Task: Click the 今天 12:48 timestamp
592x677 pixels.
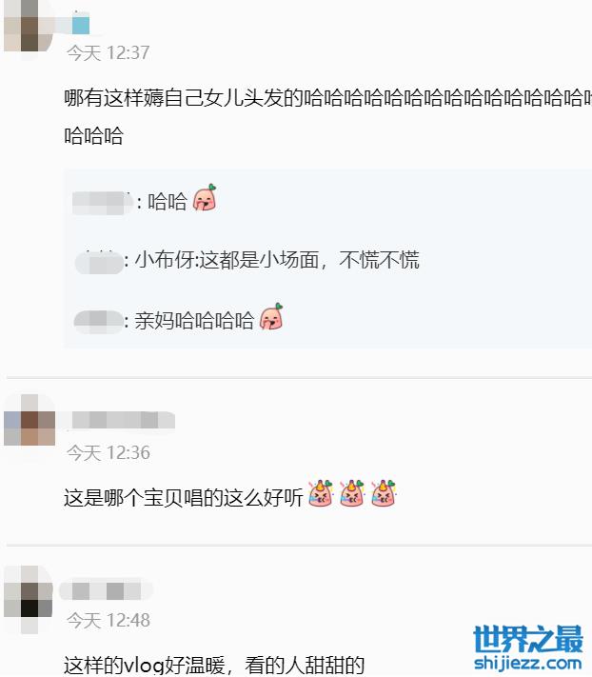Action: click(109, 621)
